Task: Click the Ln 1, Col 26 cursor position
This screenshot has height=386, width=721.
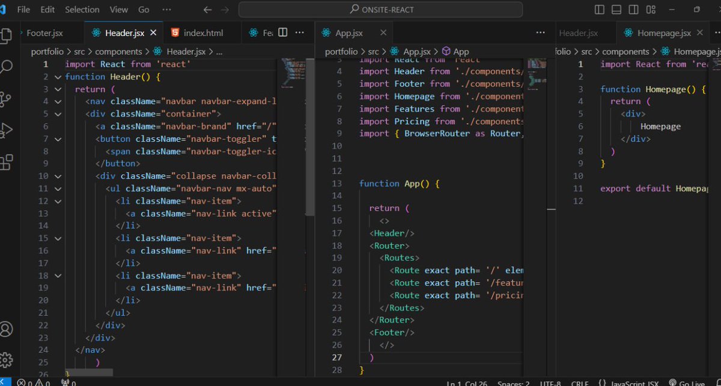Action: coord(466,384)
